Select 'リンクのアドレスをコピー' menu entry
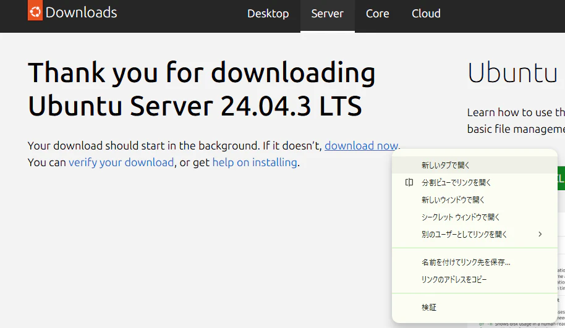Viewport: 565px width, 328px height. (475, 280)
